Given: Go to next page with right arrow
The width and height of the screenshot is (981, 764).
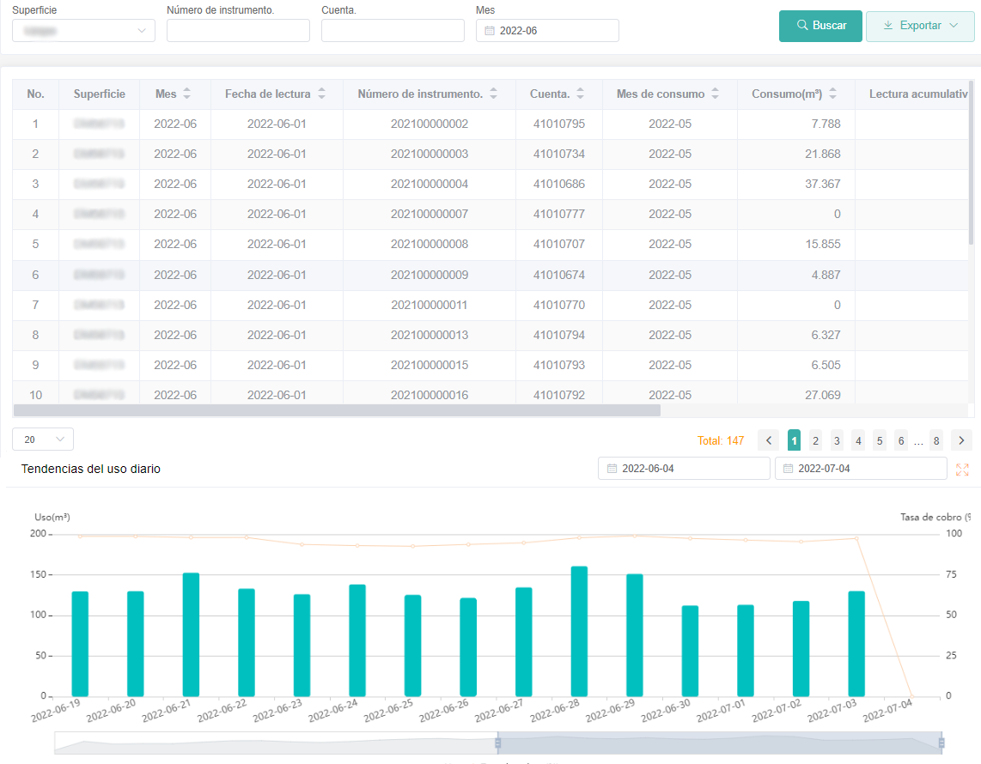Looking at the screenshot, I should pyautogui.click(x=962, y=440).
